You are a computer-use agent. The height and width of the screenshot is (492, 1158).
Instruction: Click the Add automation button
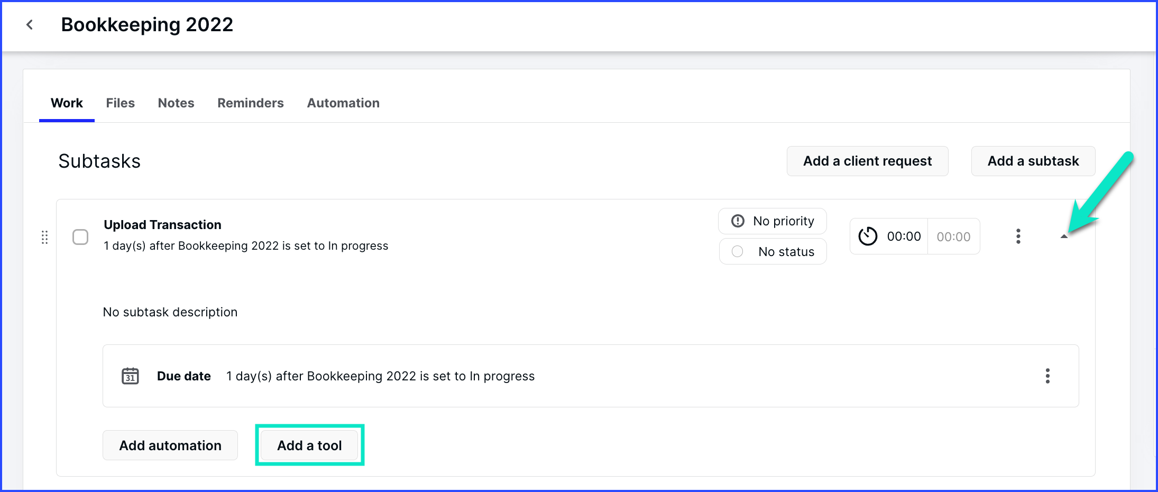pyautogui.click(x=170, y=445)
